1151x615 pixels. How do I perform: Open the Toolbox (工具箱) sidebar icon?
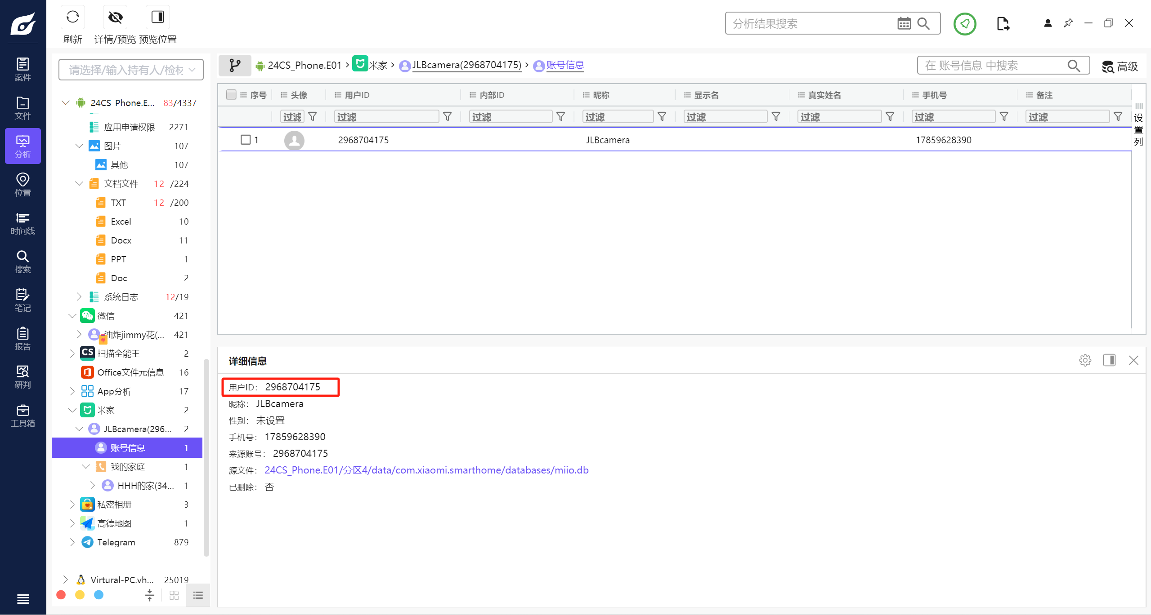[22, 416]
